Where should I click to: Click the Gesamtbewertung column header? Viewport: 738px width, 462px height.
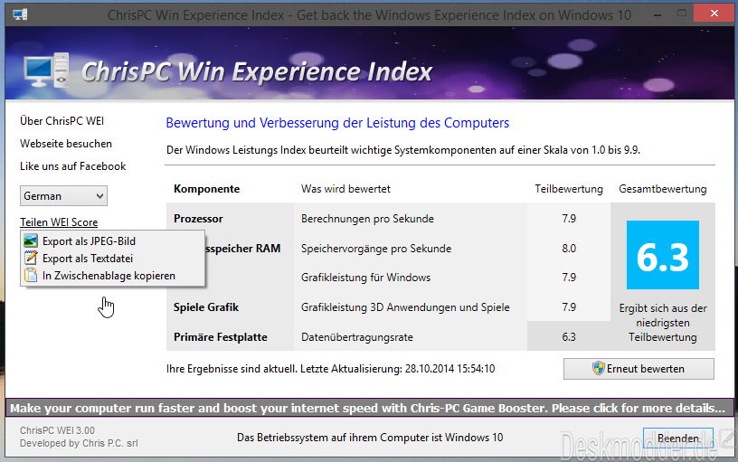663,189
